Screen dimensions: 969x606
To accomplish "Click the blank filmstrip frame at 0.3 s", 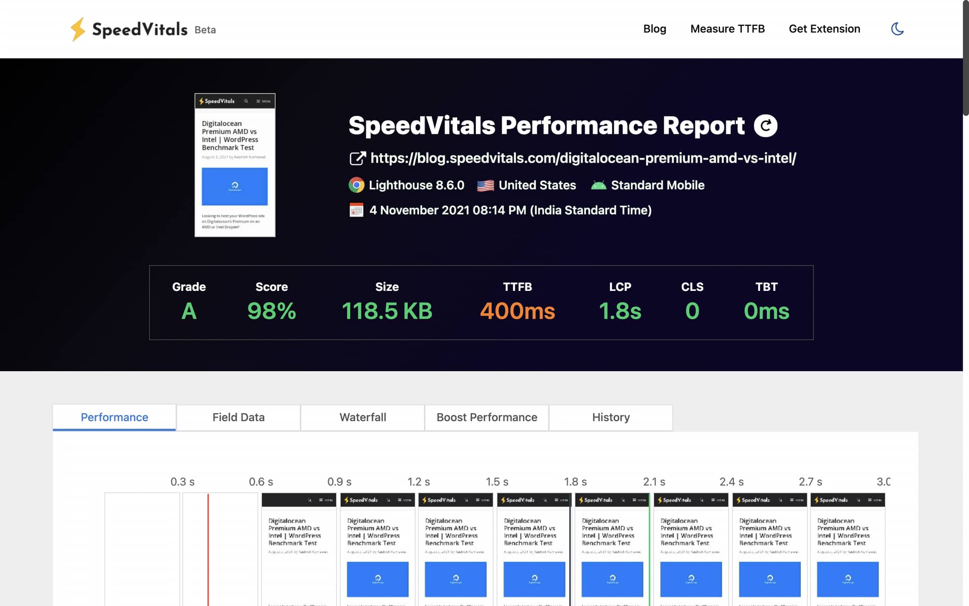I will tap(142, 549).
